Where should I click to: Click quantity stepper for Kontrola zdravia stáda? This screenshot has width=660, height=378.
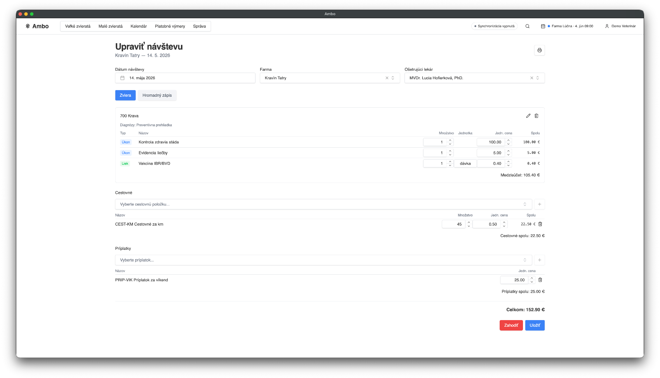tap(450, 142)
